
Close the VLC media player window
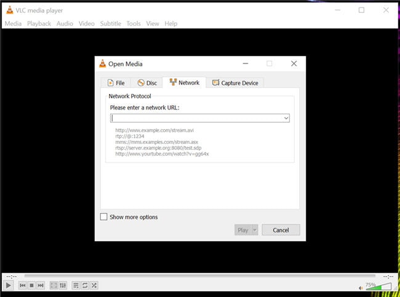pos(386,10)
